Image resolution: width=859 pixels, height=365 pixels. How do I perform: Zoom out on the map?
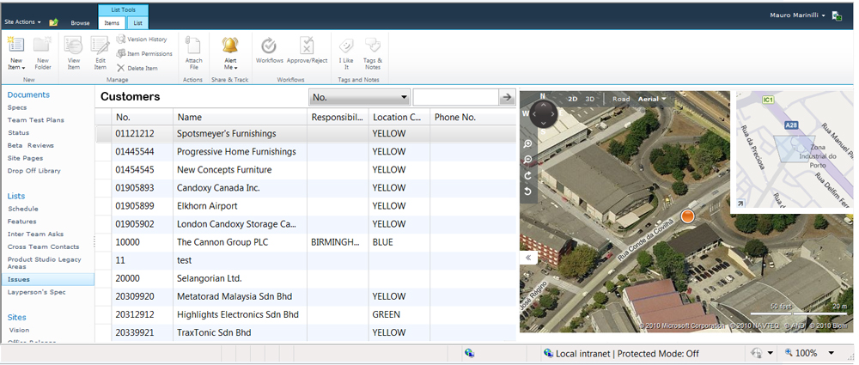pyautogui.click(x=528, y=160)
